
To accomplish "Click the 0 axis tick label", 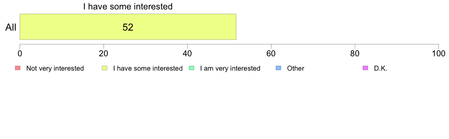I will [x=20, y=54].
